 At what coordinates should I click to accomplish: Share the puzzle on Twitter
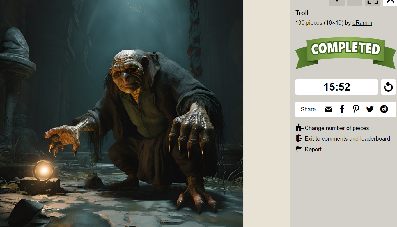coord(370,109)
